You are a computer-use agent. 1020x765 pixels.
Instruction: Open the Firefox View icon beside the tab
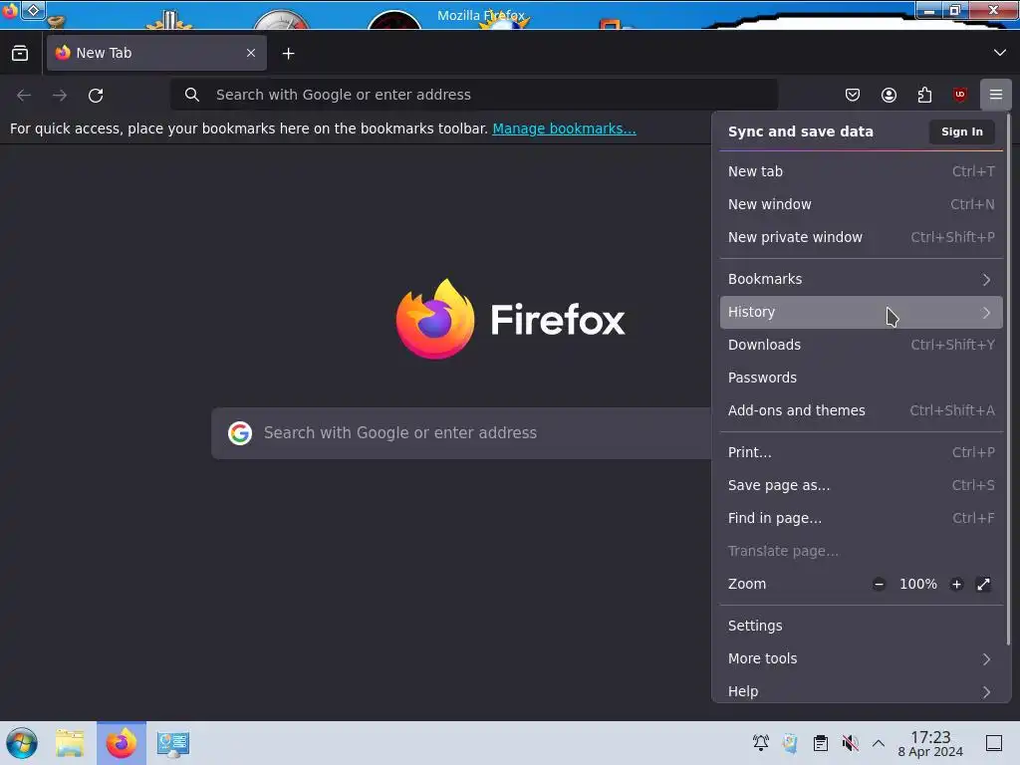[20, 54]
